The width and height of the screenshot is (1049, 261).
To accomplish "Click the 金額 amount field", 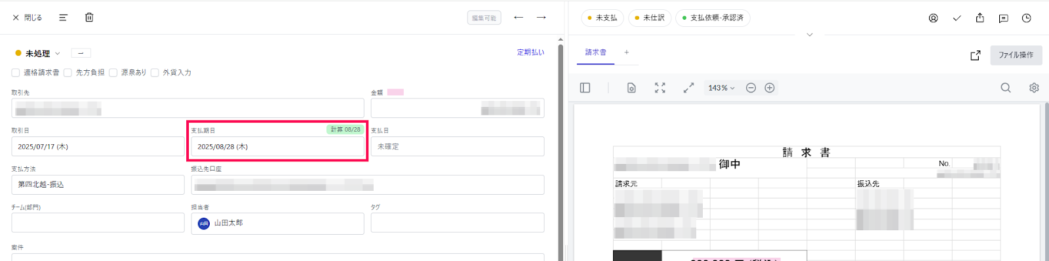I will (x=458, y=108).
